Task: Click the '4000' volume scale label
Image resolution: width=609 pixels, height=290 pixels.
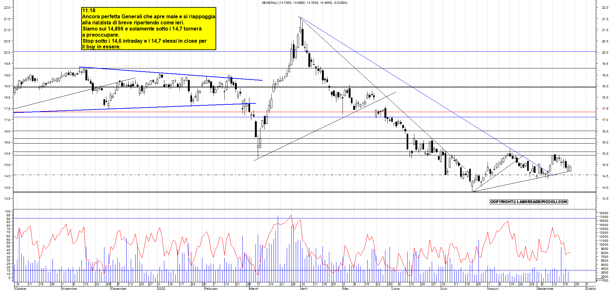Action: (x=604, y=268)
